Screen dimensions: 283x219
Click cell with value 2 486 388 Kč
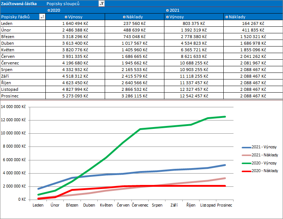[75, 30]
